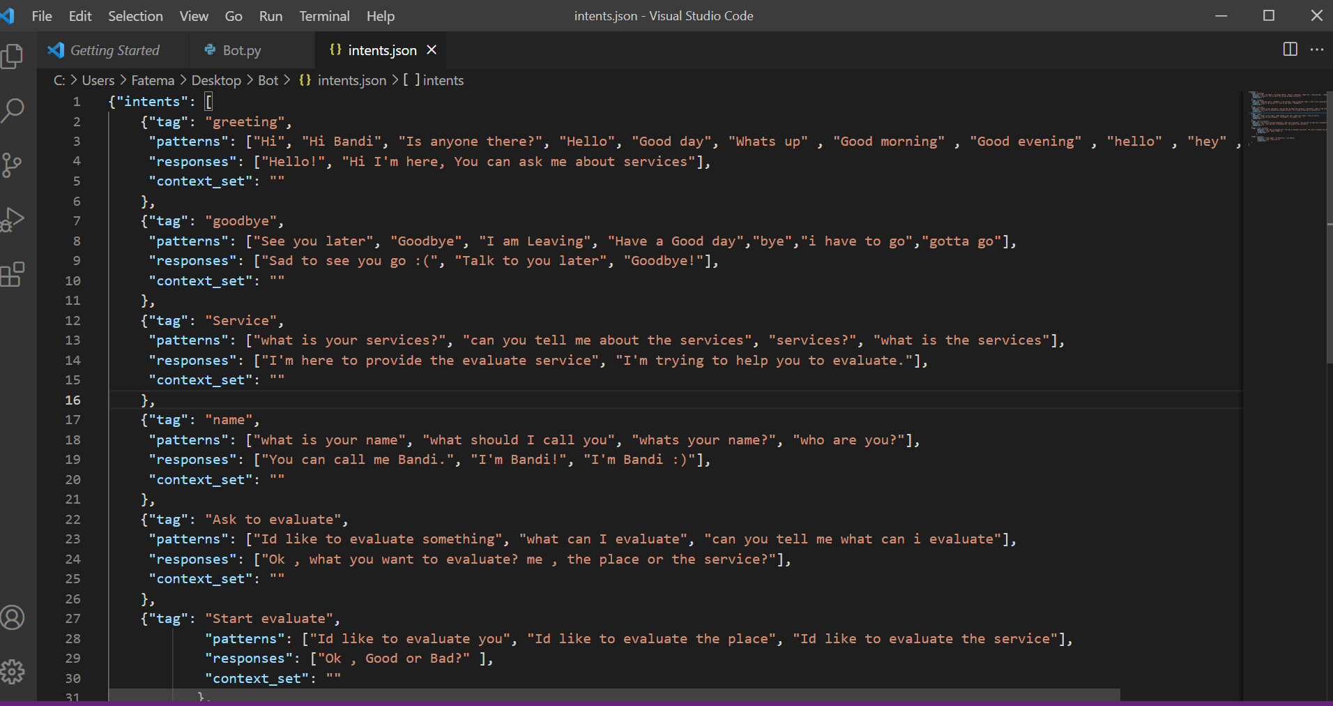Click the intents.json breadcrumb segment
This screenshot has width=1333, height=706.
pyautogui.click(x=343, y=80)
